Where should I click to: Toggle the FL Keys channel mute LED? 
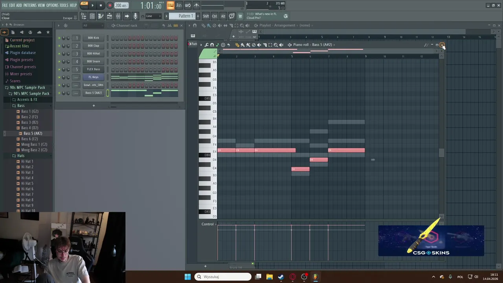click(59, 77)
